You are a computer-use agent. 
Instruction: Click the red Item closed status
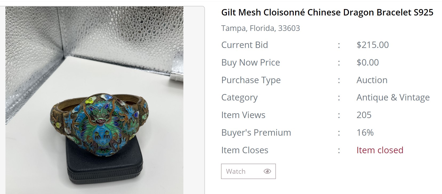[x=380, y=150]
